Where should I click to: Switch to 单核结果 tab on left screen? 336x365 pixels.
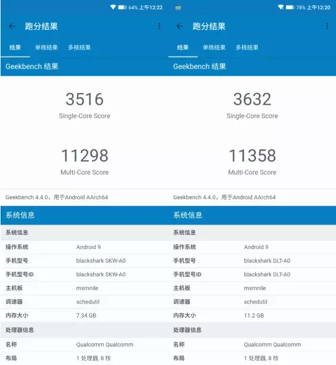(46, 47)
